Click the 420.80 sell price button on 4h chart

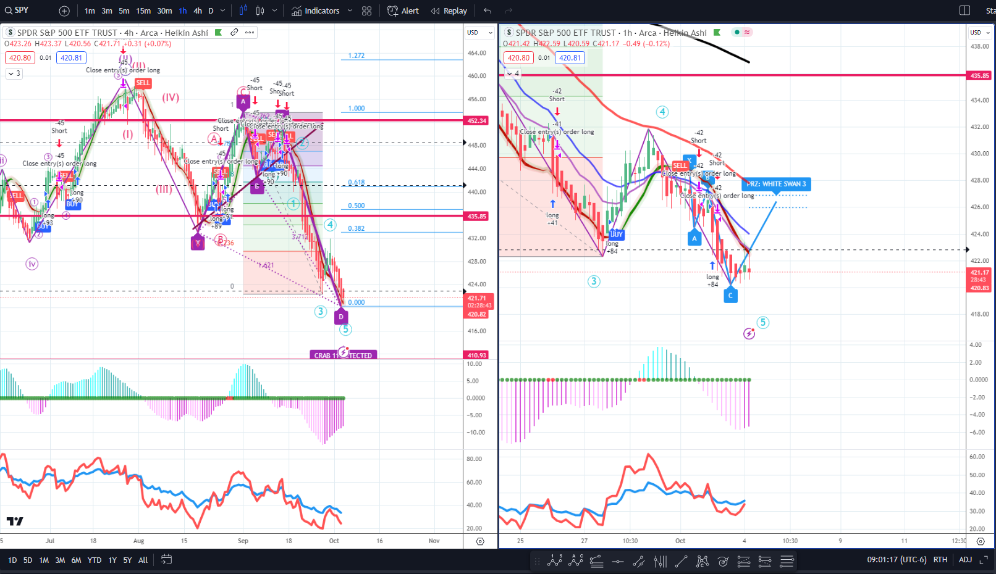pos(20,58)
